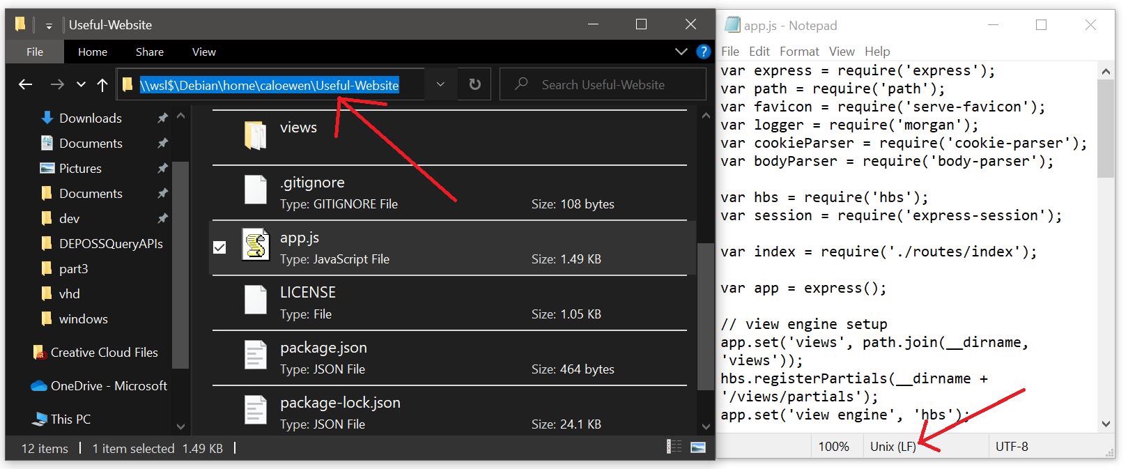Open This PC in sidebar
1128x469 pixels.
click(x=70, y=419)
